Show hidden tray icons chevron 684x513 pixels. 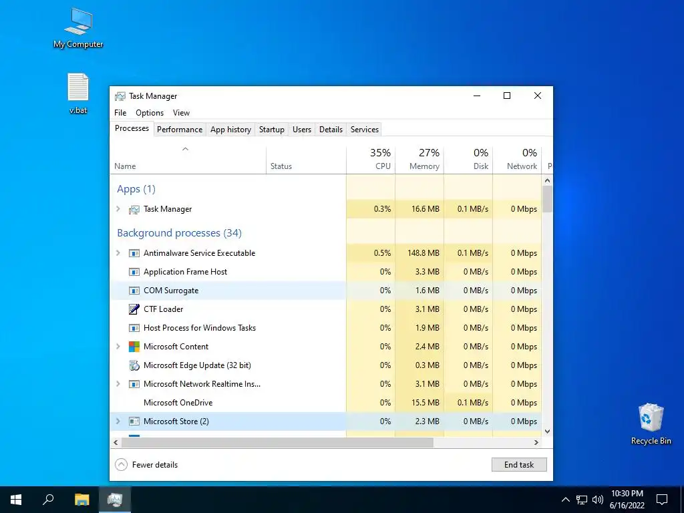click(565, 500)
